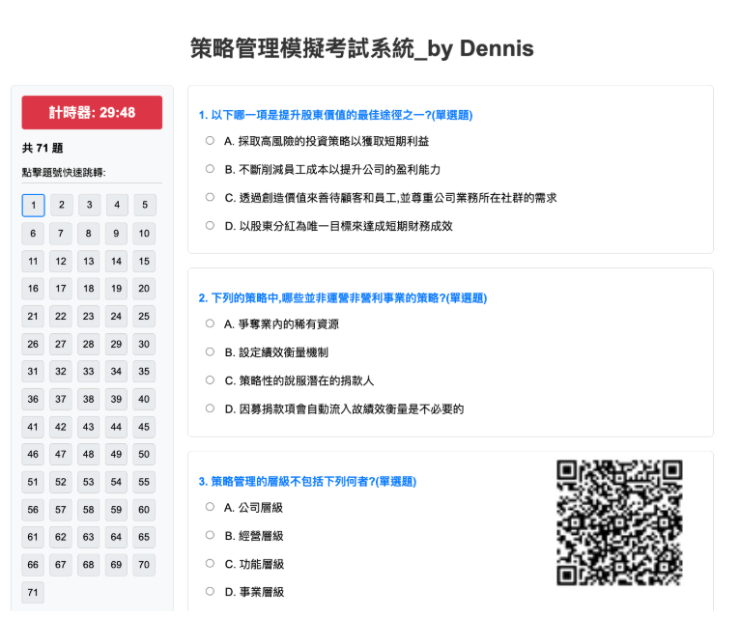
Task: Select option C 功能層級 for question 3
Action: [x=210, y=563]
